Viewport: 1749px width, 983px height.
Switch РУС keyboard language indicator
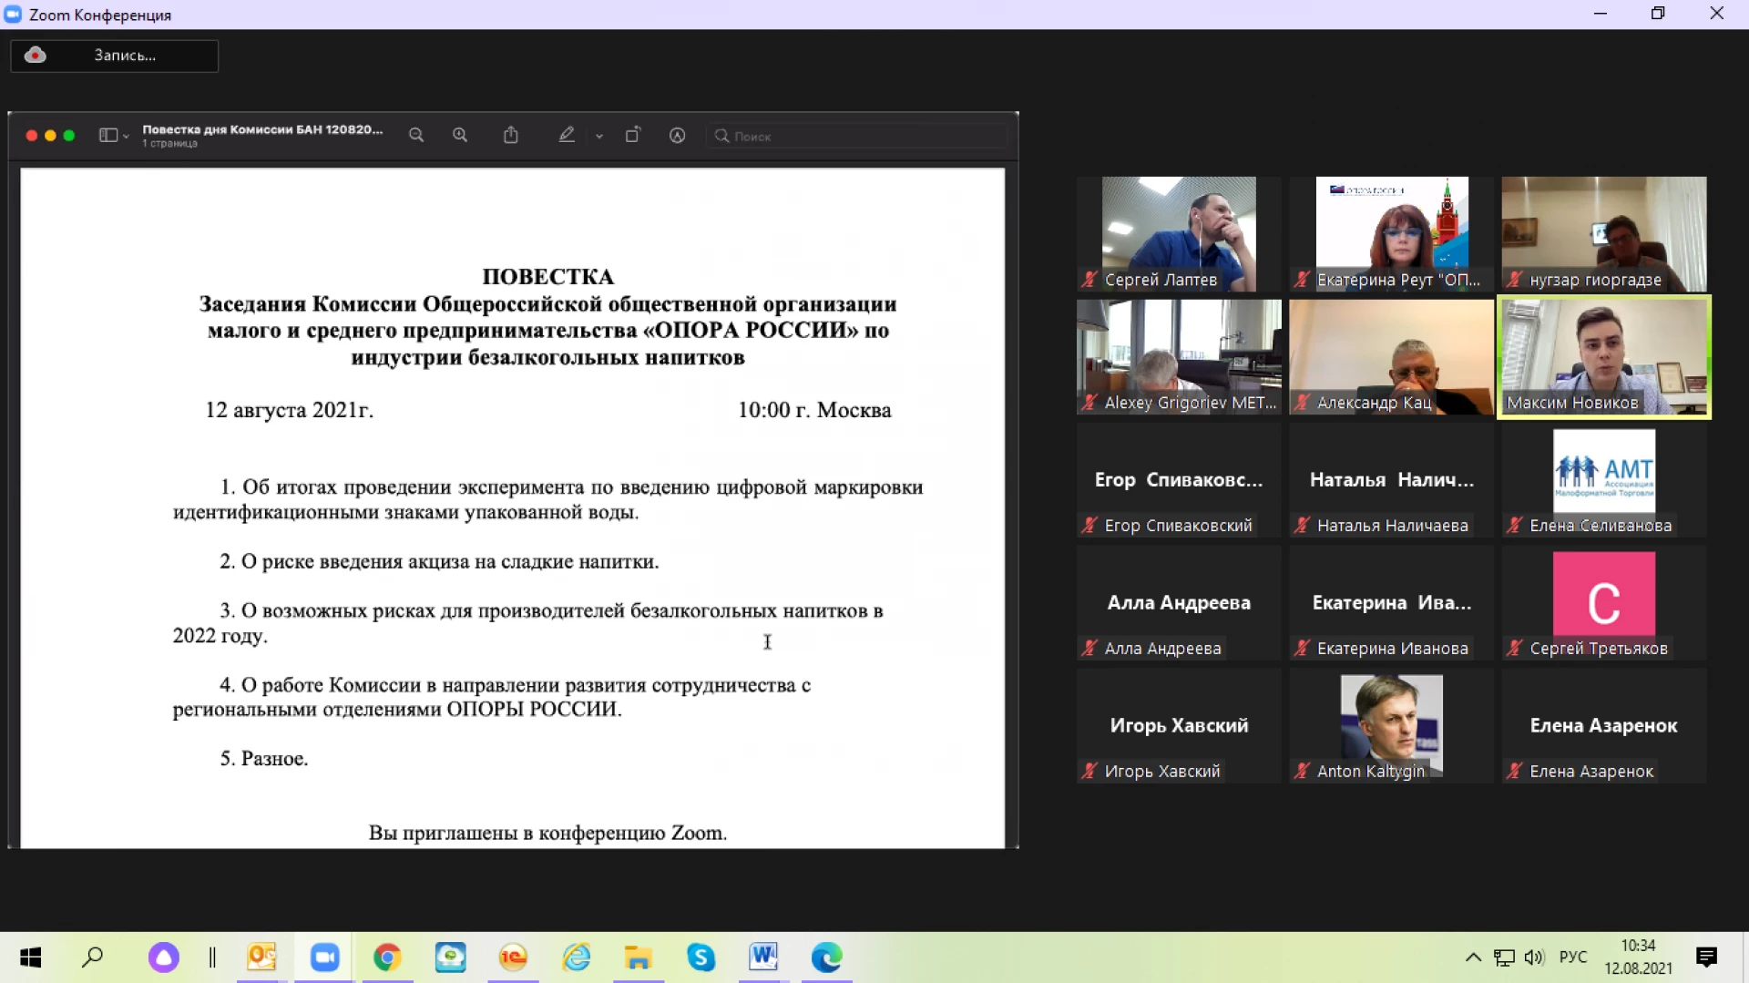[1573, 957]
